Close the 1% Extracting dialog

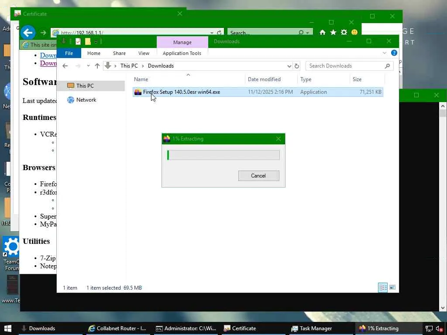pyautogui.click(x=278, y=139)
